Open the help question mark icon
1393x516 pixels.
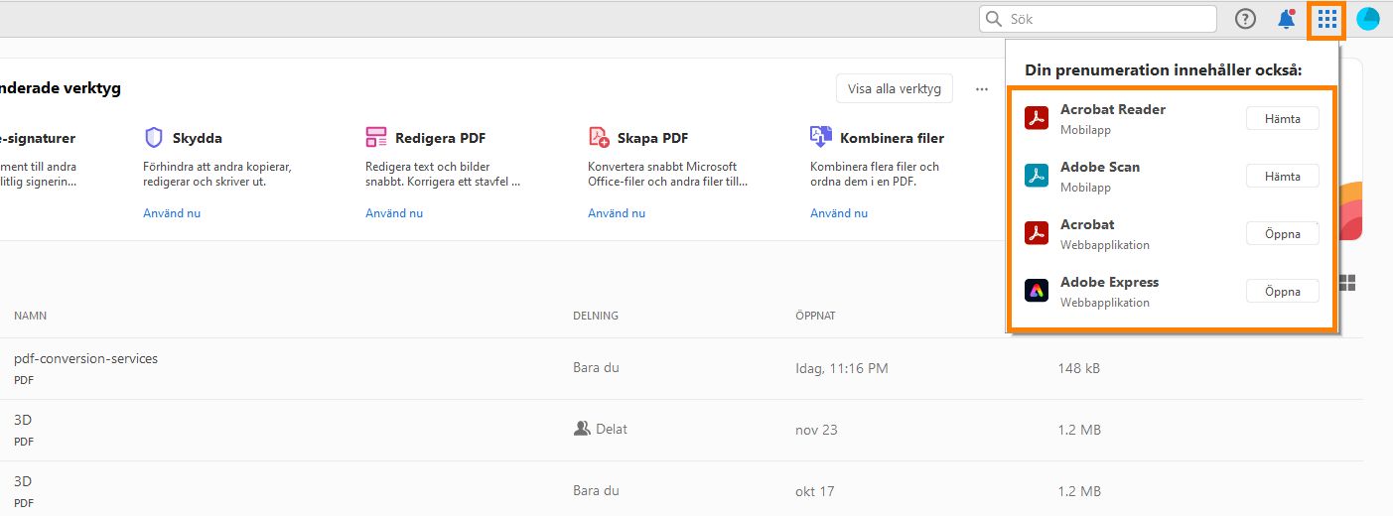point(1245,19)
